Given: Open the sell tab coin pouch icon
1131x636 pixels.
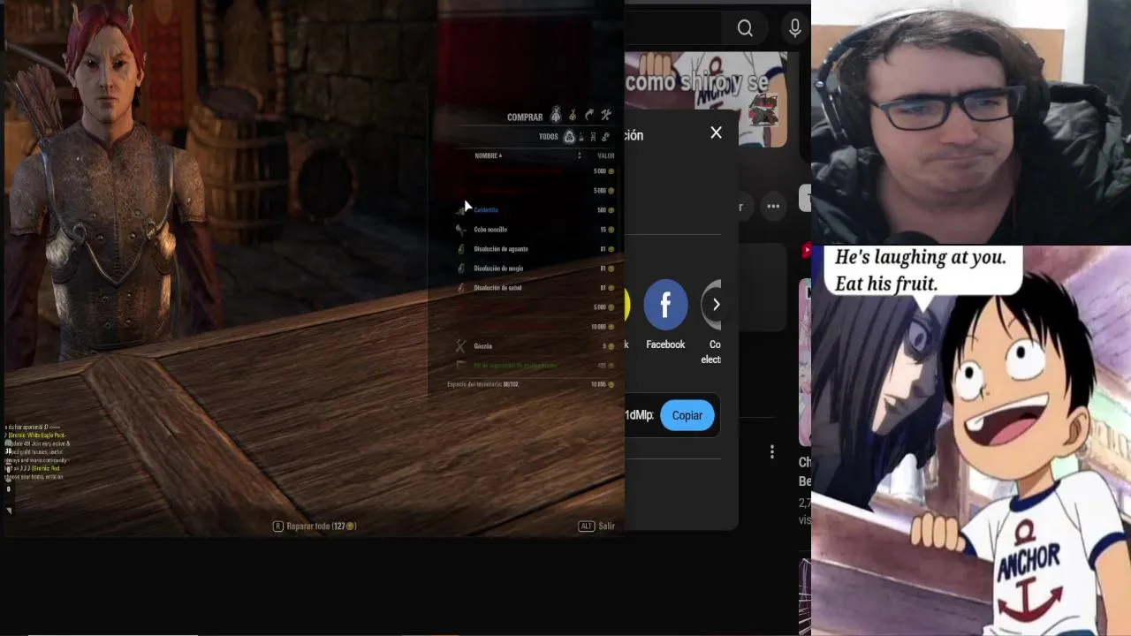Looking at the screenshot, I should [573, 115].
